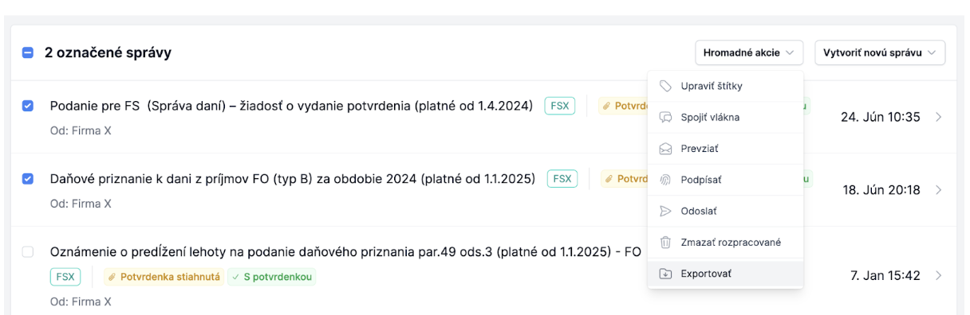Check the Oznámenie o predĺžení lehoty checkbox

(28, 251)
